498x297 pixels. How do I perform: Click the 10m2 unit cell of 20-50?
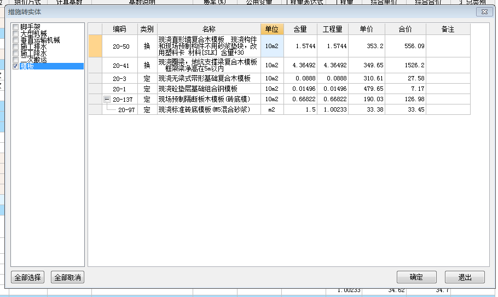click(272, 46)
